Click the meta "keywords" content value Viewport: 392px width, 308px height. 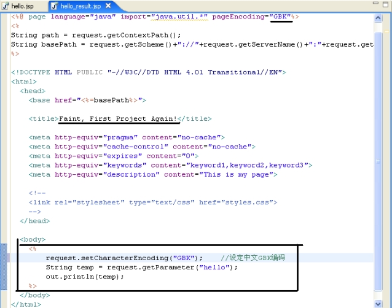pos(247,165)
